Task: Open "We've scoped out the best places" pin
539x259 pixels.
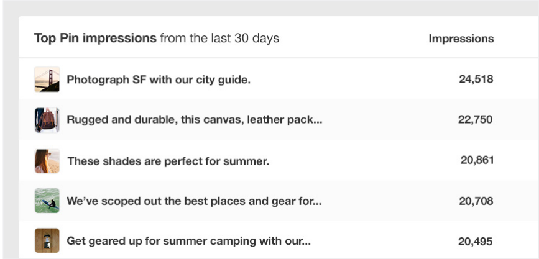Action: coord(194,201)
